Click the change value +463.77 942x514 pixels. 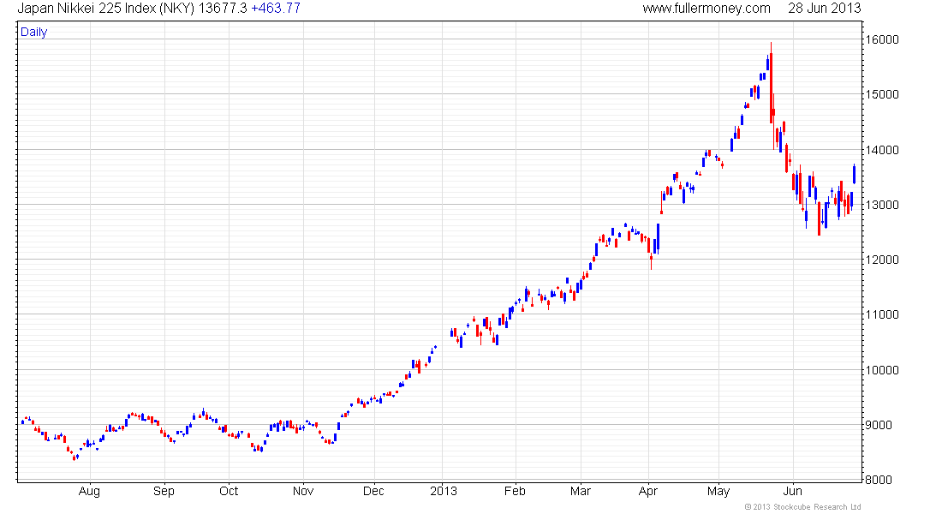(276, 9)
